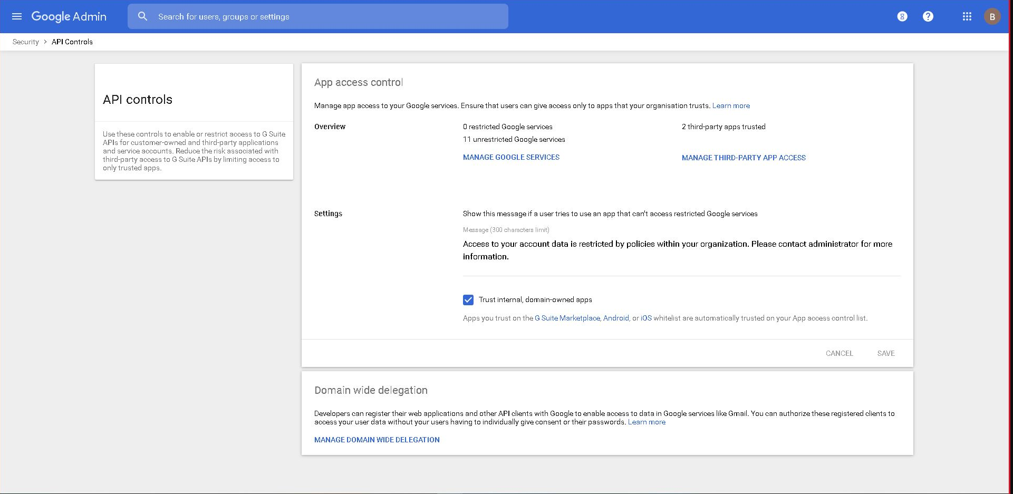This screenshot has width=1013, height=494.
Task: Open the G Suite Marketplace link
Action: 566,318
